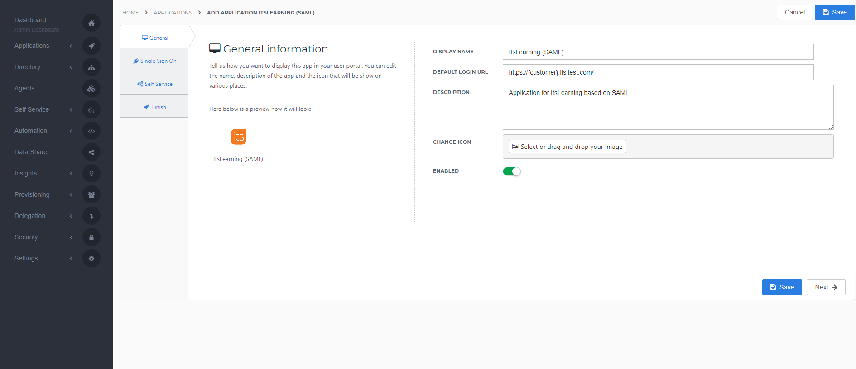
Task: Select the Agents cubes icon
Action: click(x=91, y=88)
